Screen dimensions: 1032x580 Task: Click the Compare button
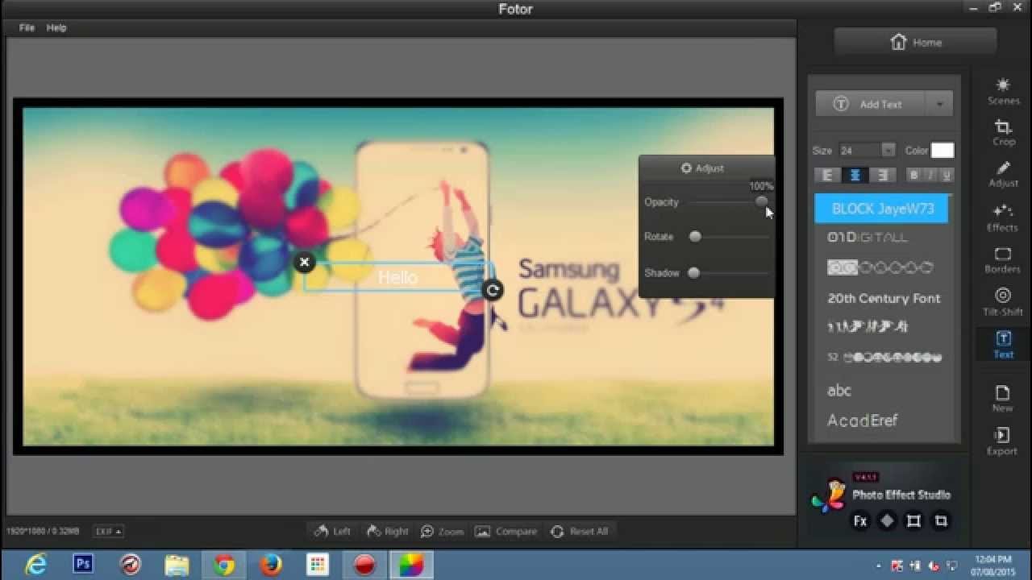tap(506, 531)
